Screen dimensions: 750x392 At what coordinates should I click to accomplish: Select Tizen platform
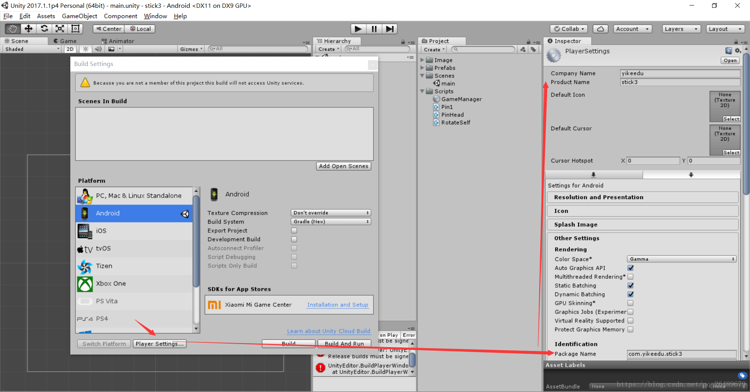click(134, 266)
